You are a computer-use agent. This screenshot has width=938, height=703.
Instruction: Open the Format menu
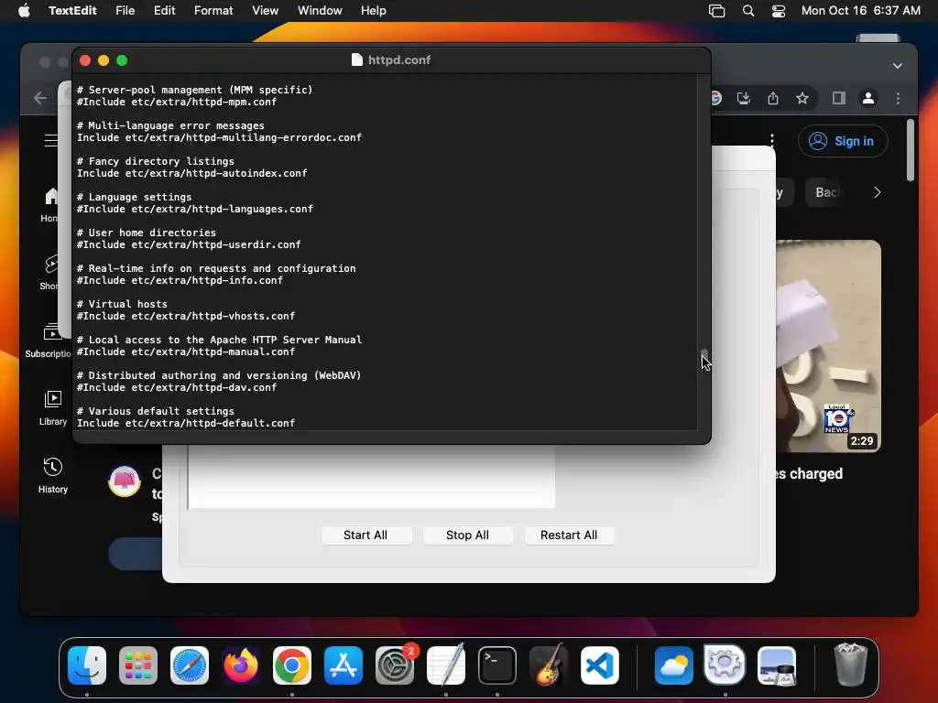[213, 10]
